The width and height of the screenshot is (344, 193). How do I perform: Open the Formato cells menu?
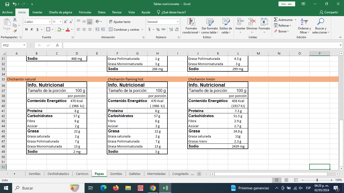(x=264, y=26)
